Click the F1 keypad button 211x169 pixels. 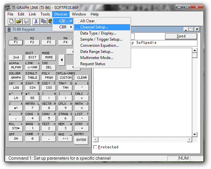click(x=16, y=42)
